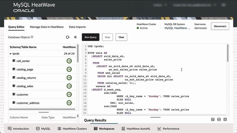Refresh the Database Objects list
The image size is (237, 133).
point(67,37)
